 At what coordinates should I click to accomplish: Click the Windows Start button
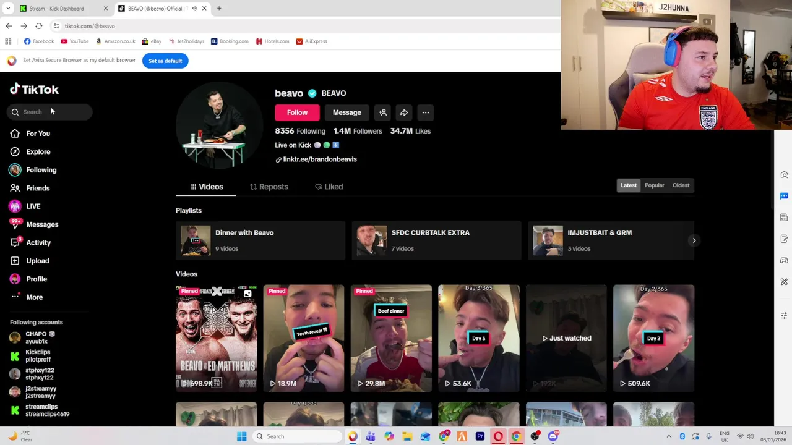coord(241,436)
